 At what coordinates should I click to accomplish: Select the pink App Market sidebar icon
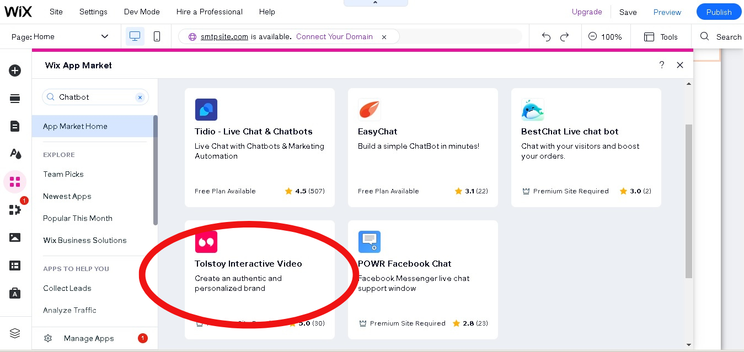(15, 182)
